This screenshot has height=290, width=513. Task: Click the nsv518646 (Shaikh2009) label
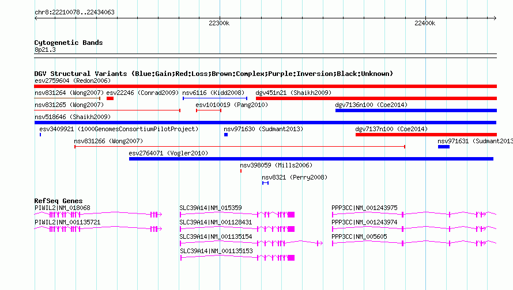[73, 117]
